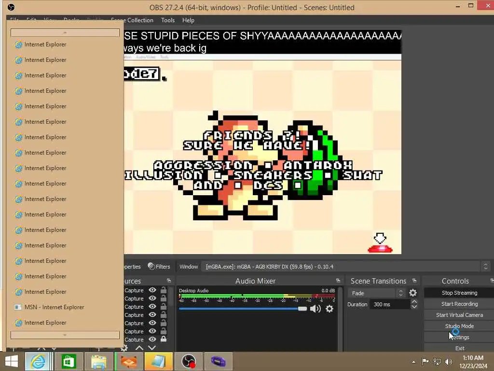The image size is (494, 371).
Task: Open the Tools menu
Action: 167,20
